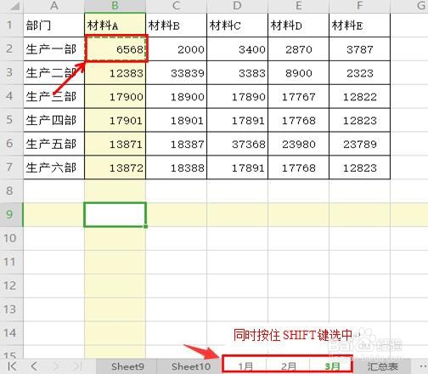Select column C header
The width and height of the screenshot is (428, 374).
tap(176, 6)
